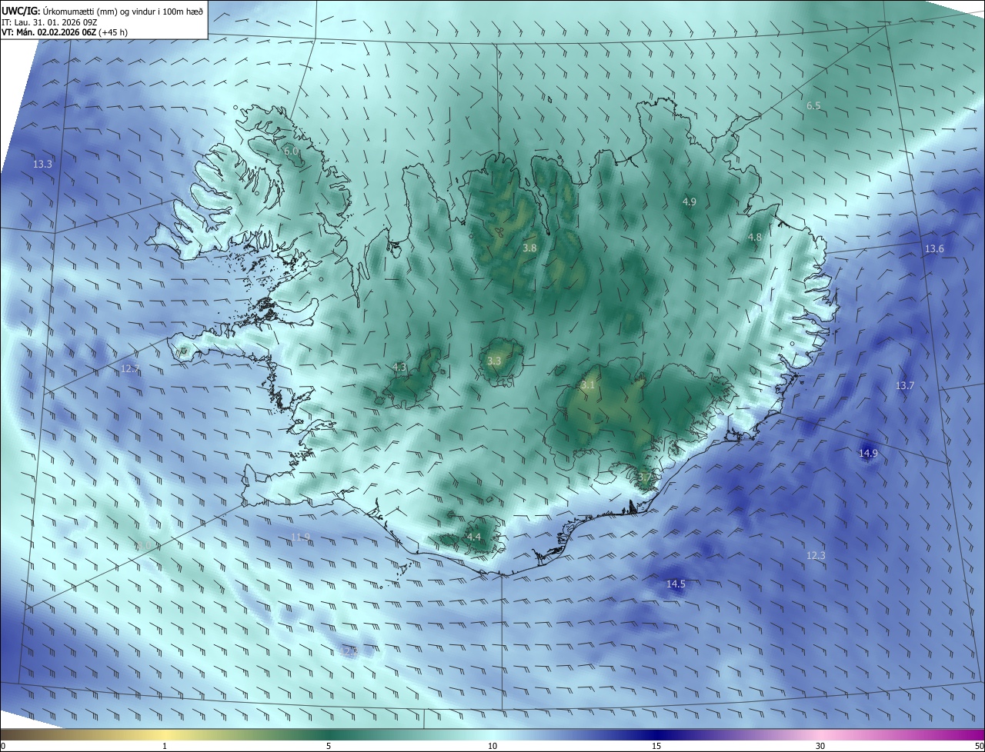Click the 13.3 value label over the sea
This screenshot has width=985, height=752.
pos(43,165)
